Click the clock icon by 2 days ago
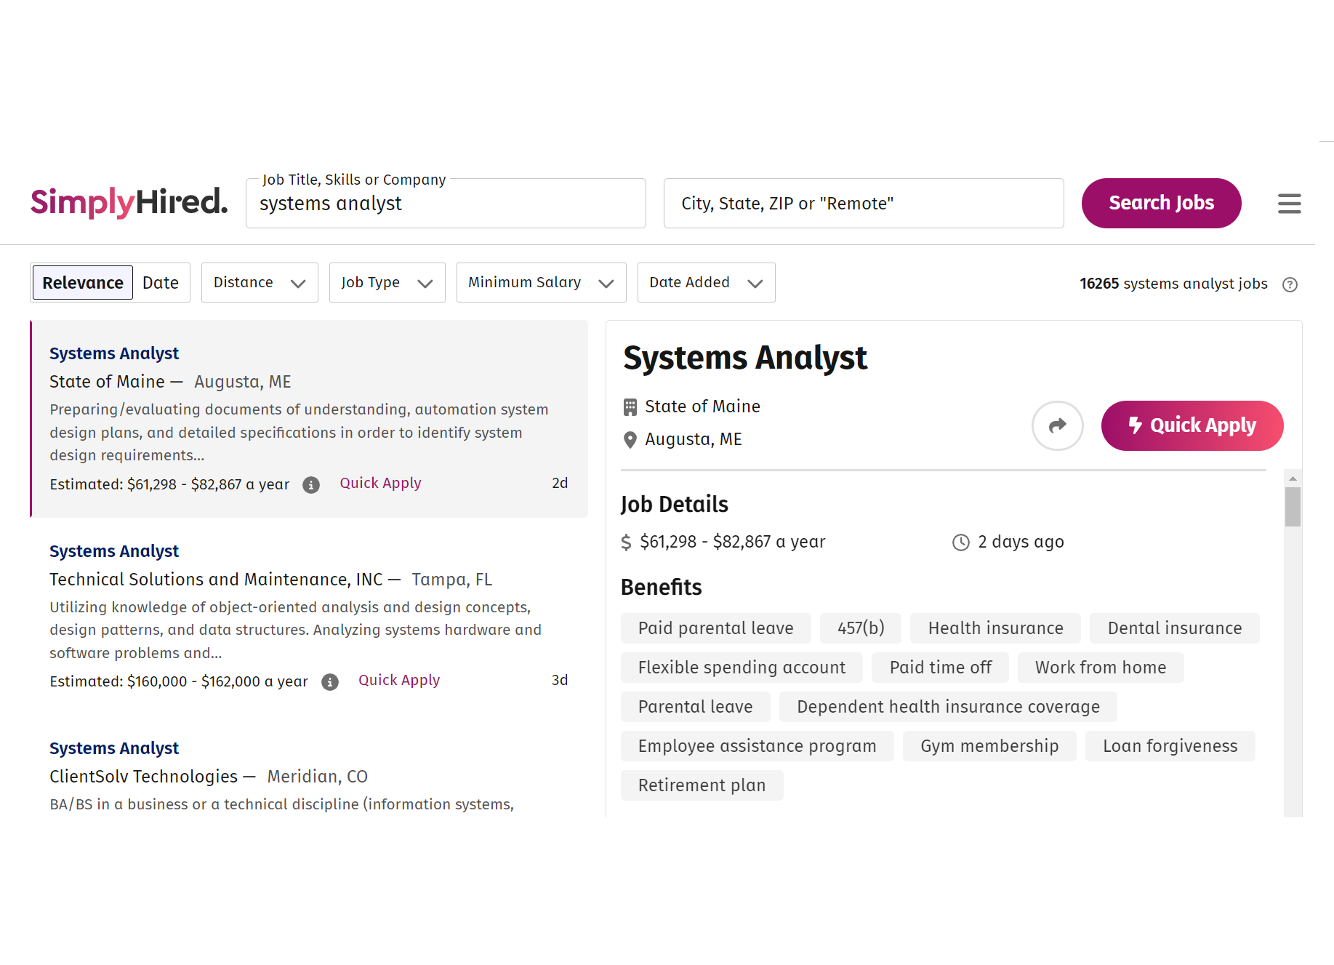The height and width of the screenshot is (965, 1334). pyautogui.click(x=961, y=542)
